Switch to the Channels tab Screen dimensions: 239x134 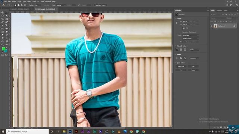coord(219,10)
